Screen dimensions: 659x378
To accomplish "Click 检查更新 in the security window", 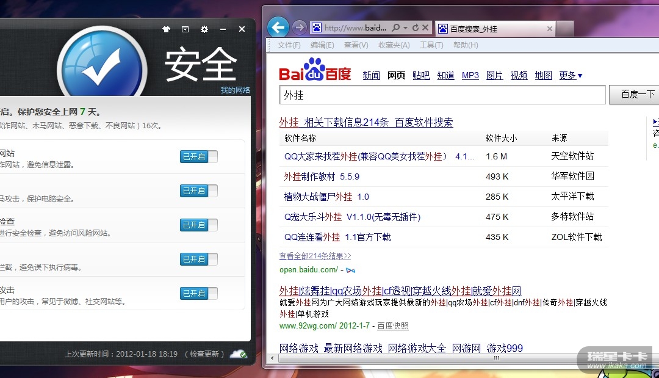I will [204, 354].
